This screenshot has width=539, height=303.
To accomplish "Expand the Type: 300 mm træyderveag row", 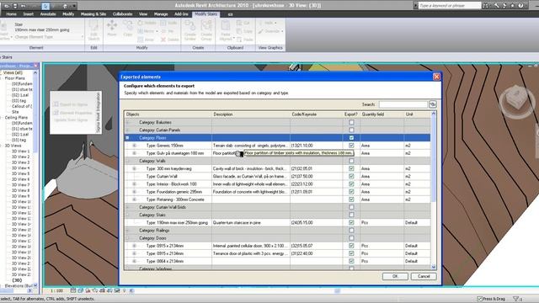I will (x=134, y=168).
